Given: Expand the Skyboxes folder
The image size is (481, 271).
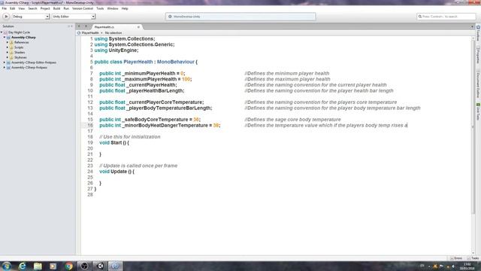Looking at the screenshot, I should (x=8, y=57).
